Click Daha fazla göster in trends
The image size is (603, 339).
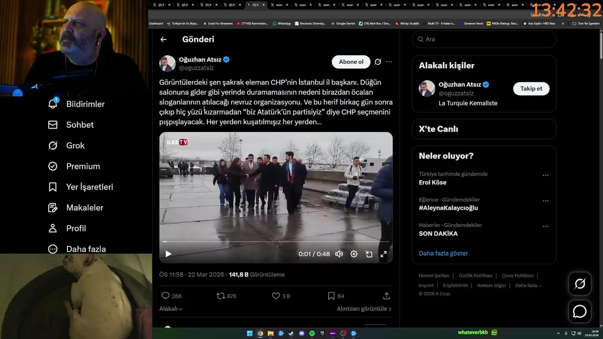[443, 253]
